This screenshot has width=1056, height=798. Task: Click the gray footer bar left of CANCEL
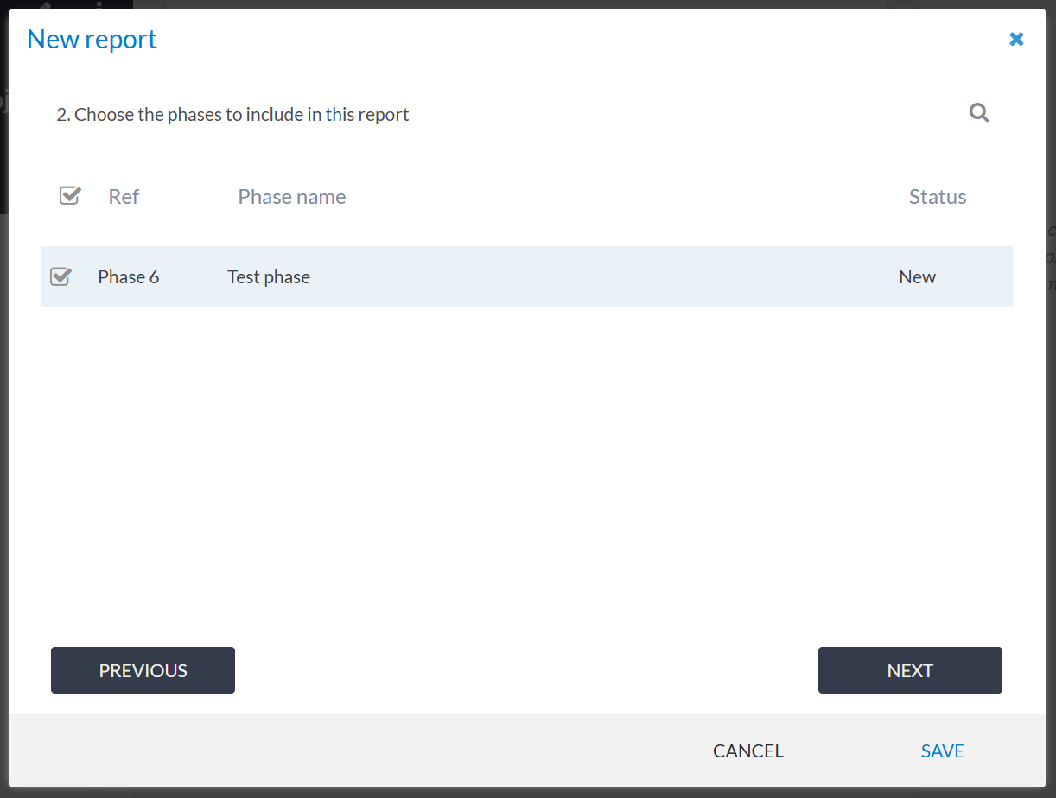tap(346, 751)
